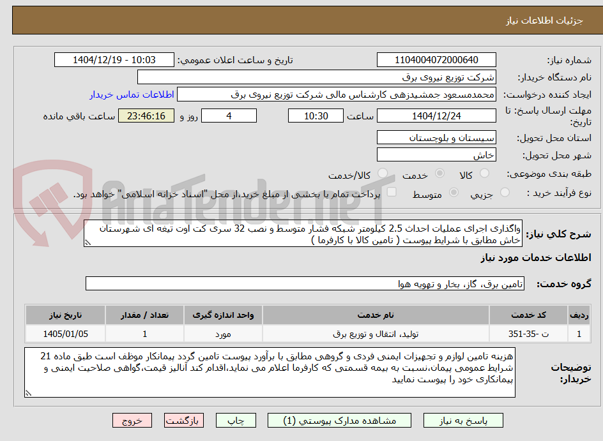This screenshot has width=603, height=441.
Task: Click the service group field تامین برق، گاز
Action: [305, 283]
